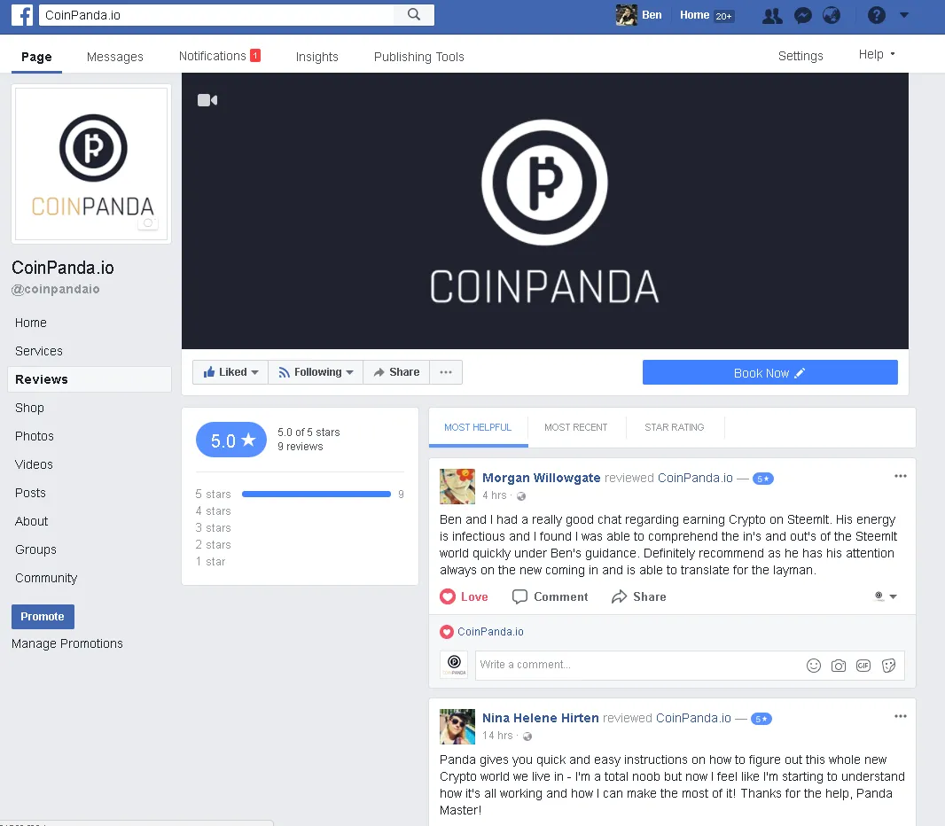The image size is (945, 826).
Task: Click the public globe icon on Nina's review
Action: pyautogui.click(x=527, y=736)
